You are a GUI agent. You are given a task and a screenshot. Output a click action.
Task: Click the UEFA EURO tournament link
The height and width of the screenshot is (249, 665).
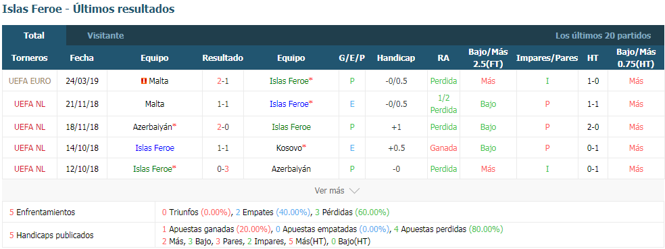[x=30, y=81]
